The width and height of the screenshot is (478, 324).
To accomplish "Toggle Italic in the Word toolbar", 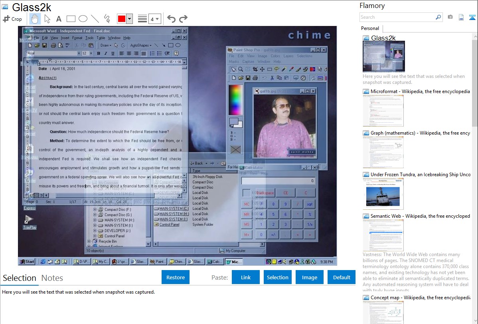I will tap(105, 54).
